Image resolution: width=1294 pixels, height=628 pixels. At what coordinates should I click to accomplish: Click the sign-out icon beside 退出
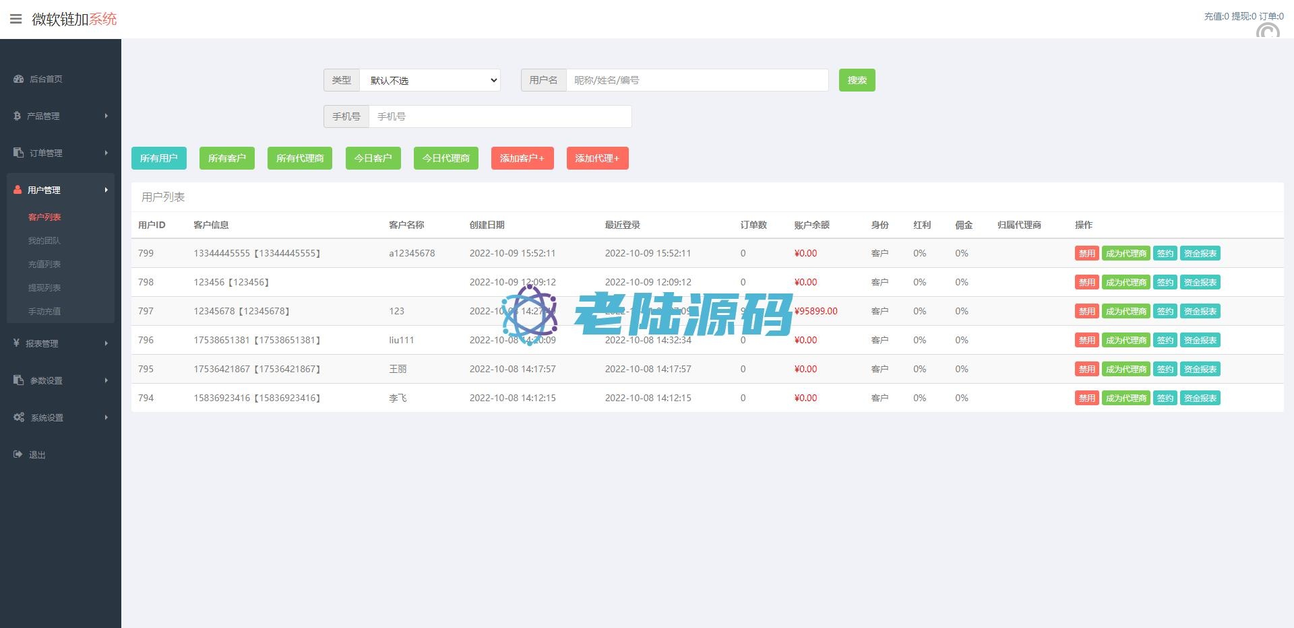pos(18,454)
